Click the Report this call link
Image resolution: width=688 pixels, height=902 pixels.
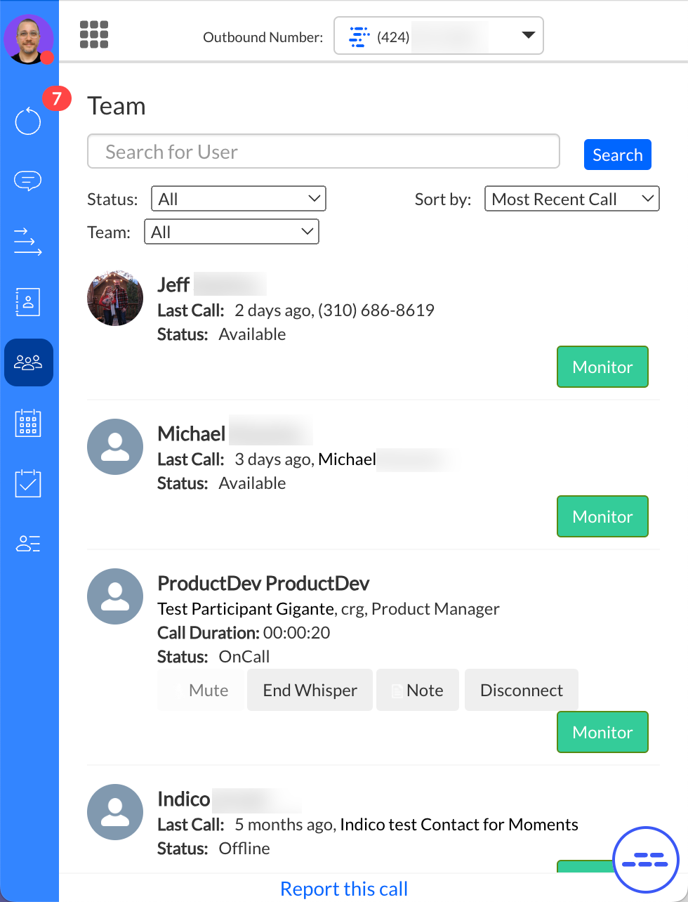[344, 889]
